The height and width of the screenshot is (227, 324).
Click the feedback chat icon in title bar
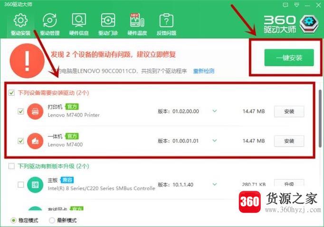(286, 5)
